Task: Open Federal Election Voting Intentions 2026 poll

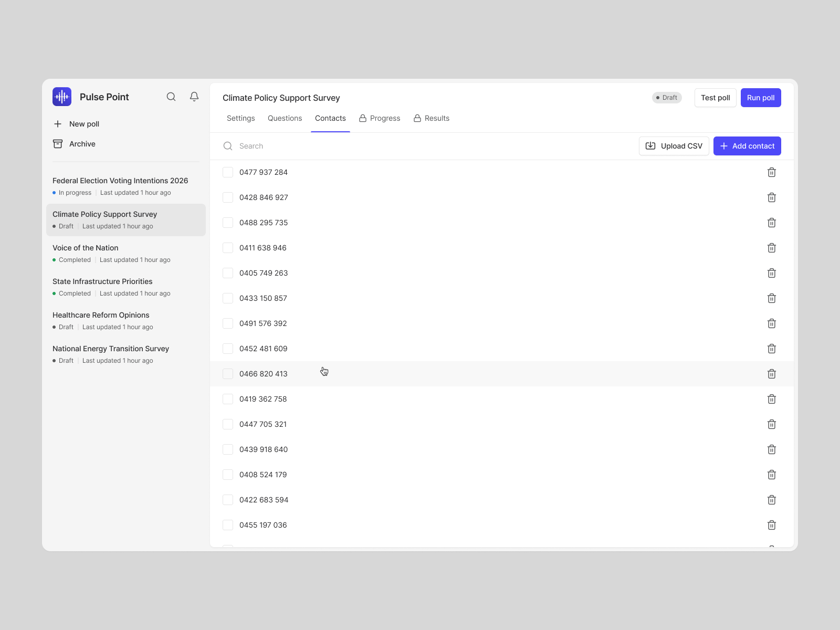Action: pyautogui.click(x=126, y=186)
